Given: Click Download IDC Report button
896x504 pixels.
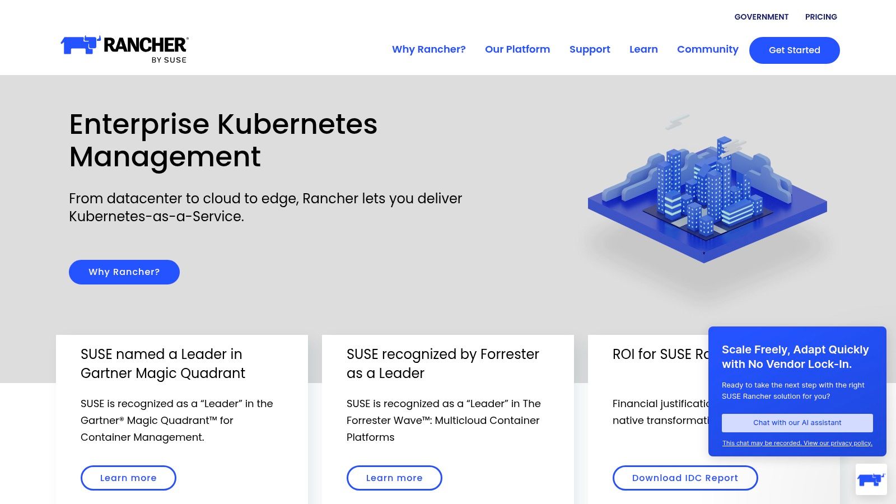Looking at the screenshot, I should (x=685, y=478).
